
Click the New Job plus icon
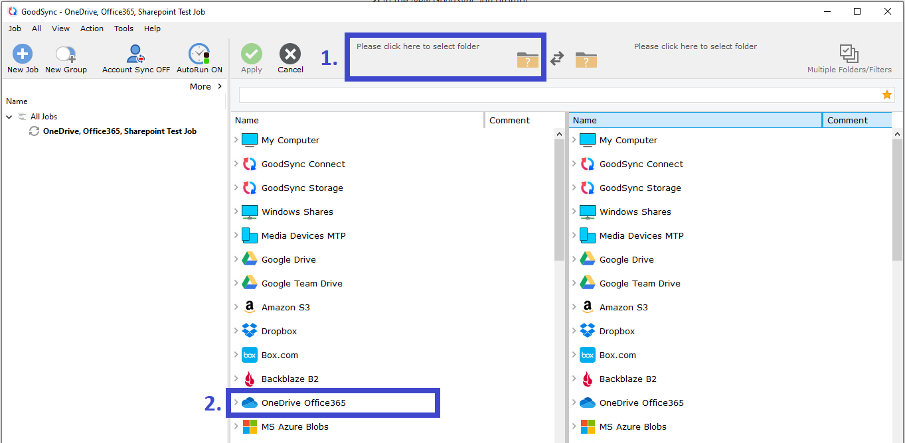(x=23, y=54)
